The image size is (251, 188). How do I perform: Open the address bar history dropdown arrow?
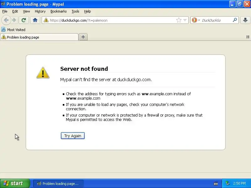[x=185, y=20]
